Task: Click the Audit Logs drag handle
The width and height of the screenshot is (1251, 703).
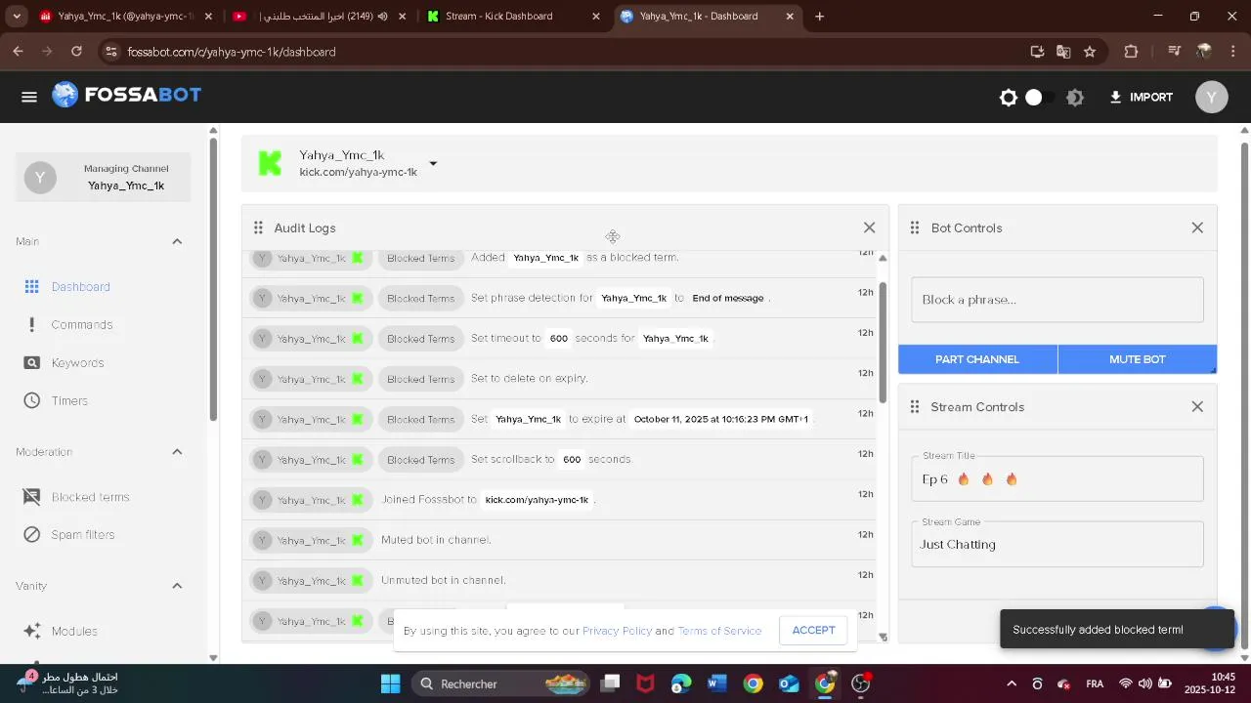Action: pos(258,227)
